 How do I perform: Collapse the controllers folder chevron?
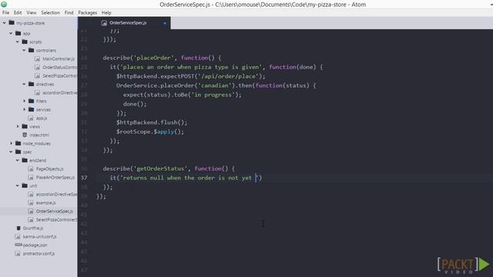(24, 50)
